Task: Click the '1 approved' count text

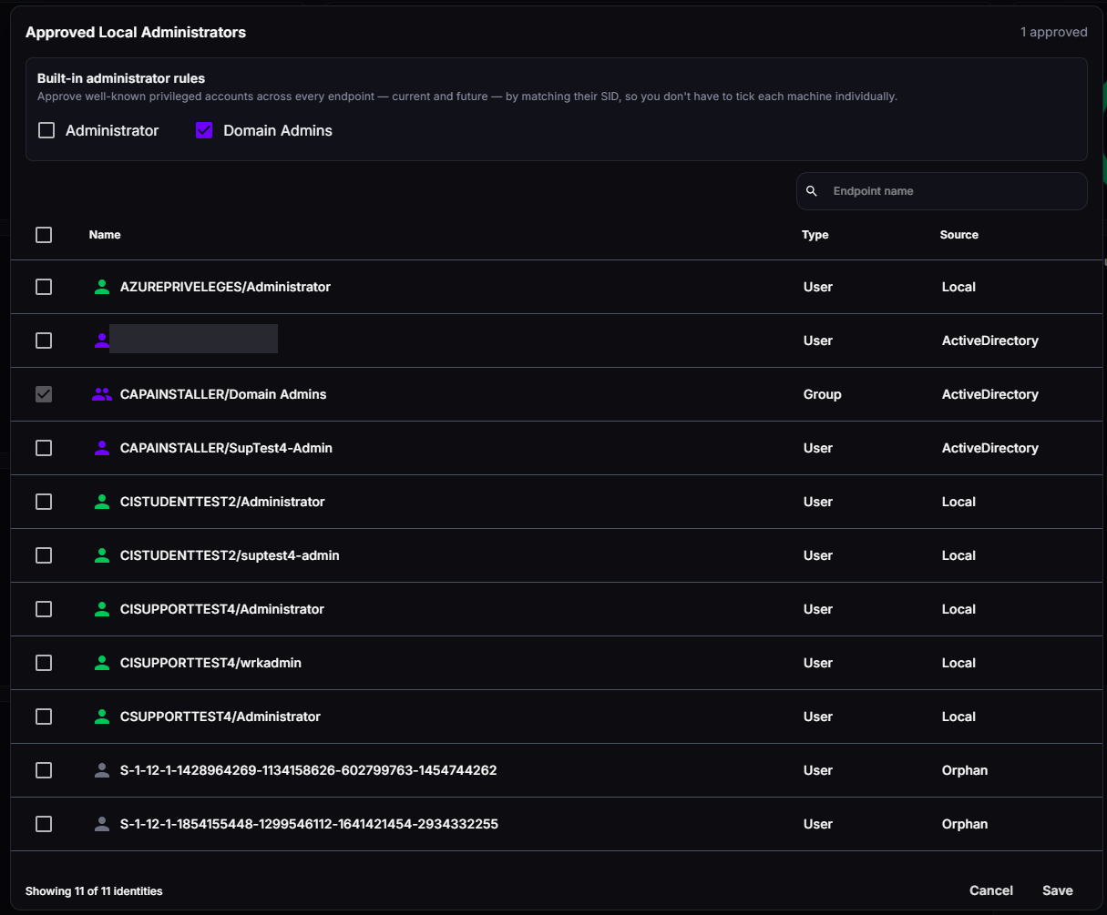Action: pos(1053,32)
